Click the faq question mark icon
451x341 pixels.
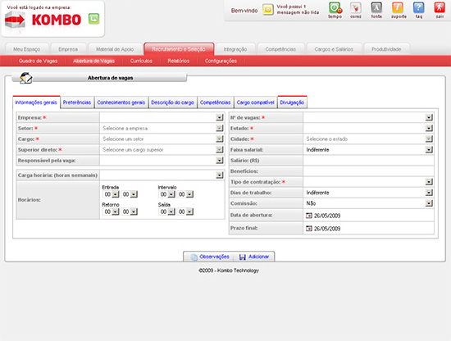pyautogui.click(x=418, y=8)
